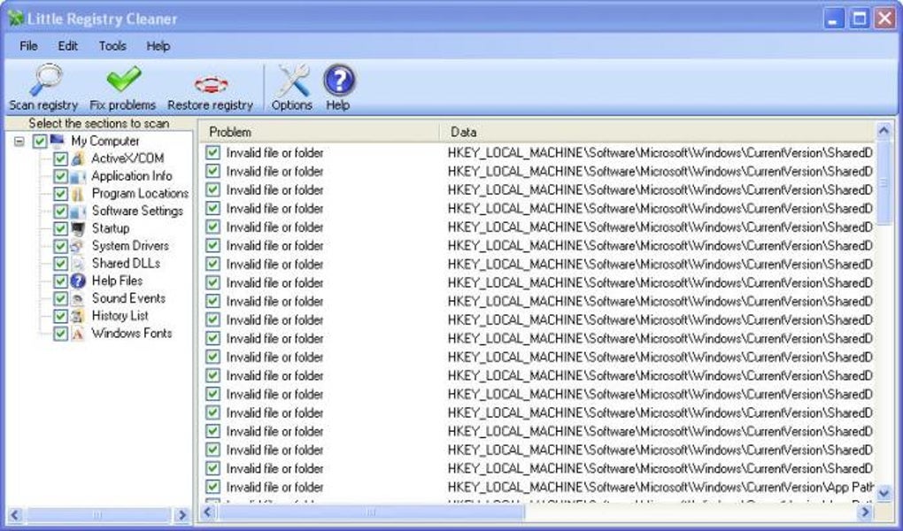Click the Restore registry lifebuoy icon
Viewport: 903px width, 531px height.
coord(211,85)
